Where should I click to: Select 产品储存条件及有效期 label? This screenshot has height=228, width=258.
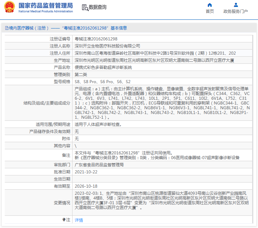50,132
